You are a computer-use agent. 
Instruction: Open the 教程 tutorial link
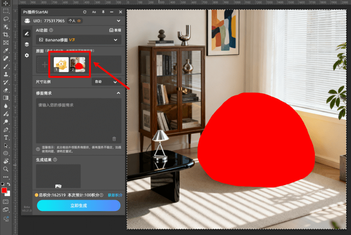[x=115, y=30]
